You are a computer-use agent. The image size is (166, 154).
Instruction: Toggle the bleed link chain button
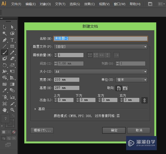145,100
